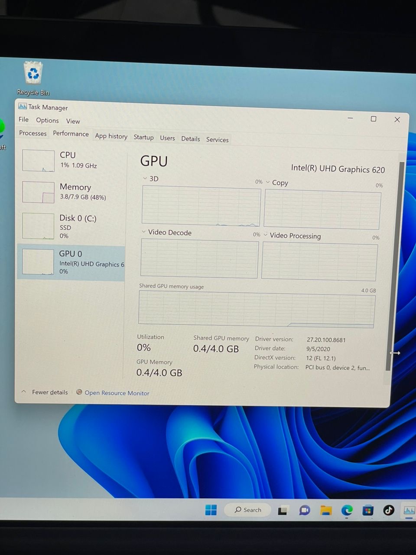
Task: Open the View menu
Action: (x=73, y=121)
